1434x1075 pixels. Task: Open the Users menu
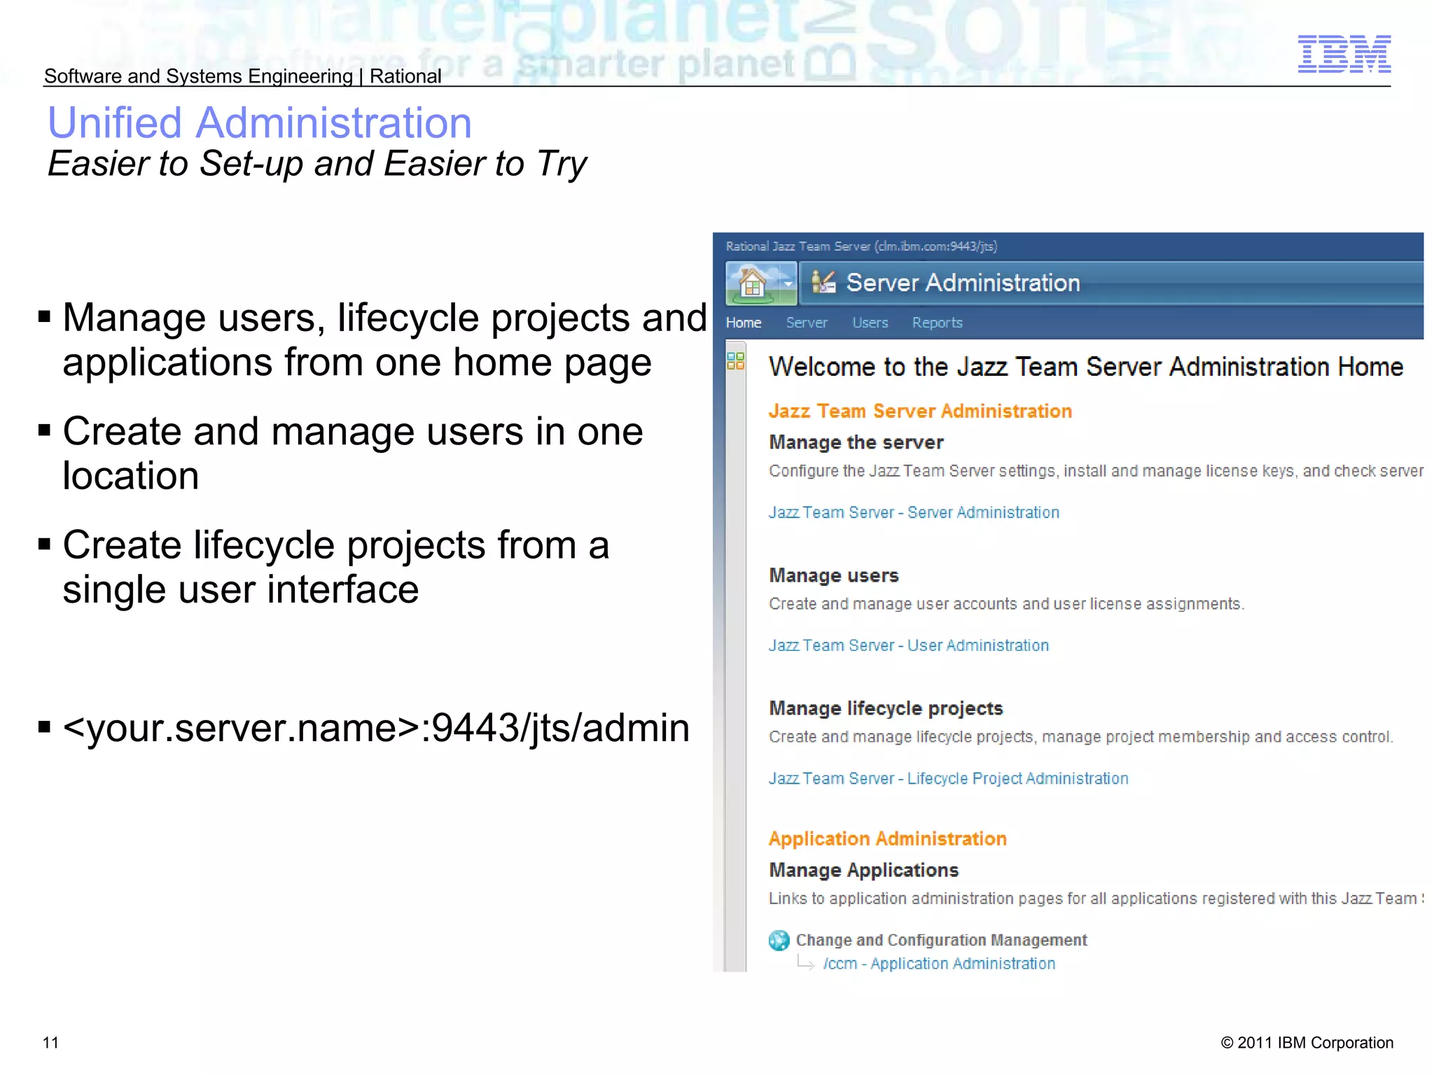click(x=870, y=323)
